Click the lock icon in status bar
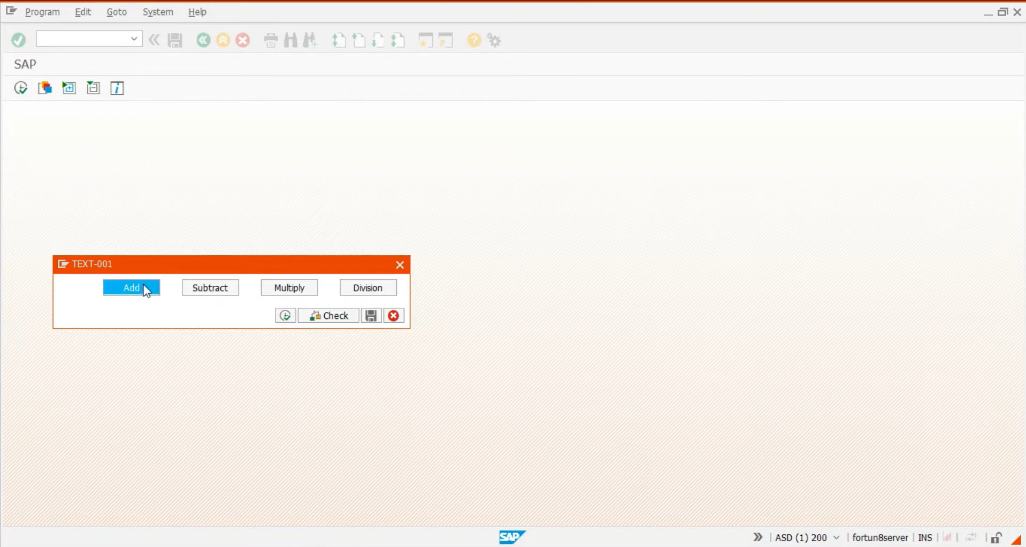 pos(996,538)
